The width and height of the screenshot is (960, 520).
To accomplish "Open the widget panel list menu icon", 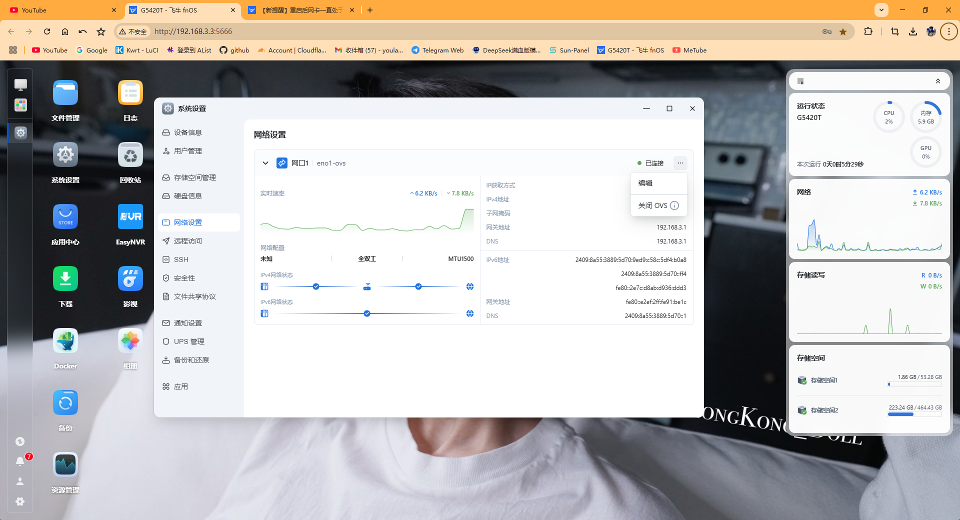I will tap(800, 81).
